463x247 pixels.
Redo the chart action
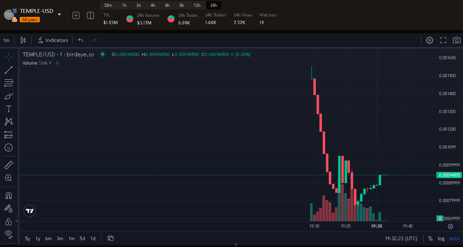[x=94, y=40]
